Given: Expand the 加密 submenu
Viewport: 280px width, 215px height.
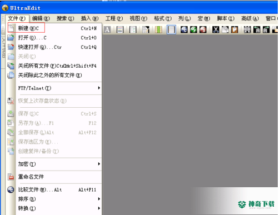Looking at the screenshot, I should coord(59,164).
